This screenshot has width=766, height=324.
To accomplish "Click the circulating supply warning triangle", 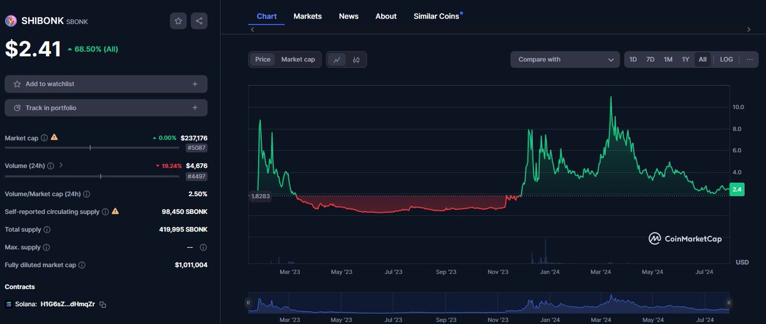I will click(115, 211).
